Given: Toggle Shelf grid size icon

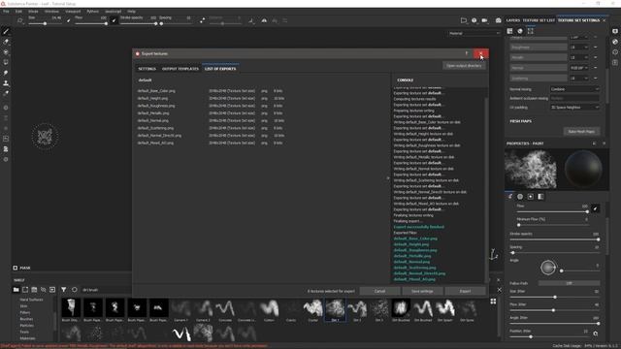Looking at the screenshot, I should click(x=493, y=301).
